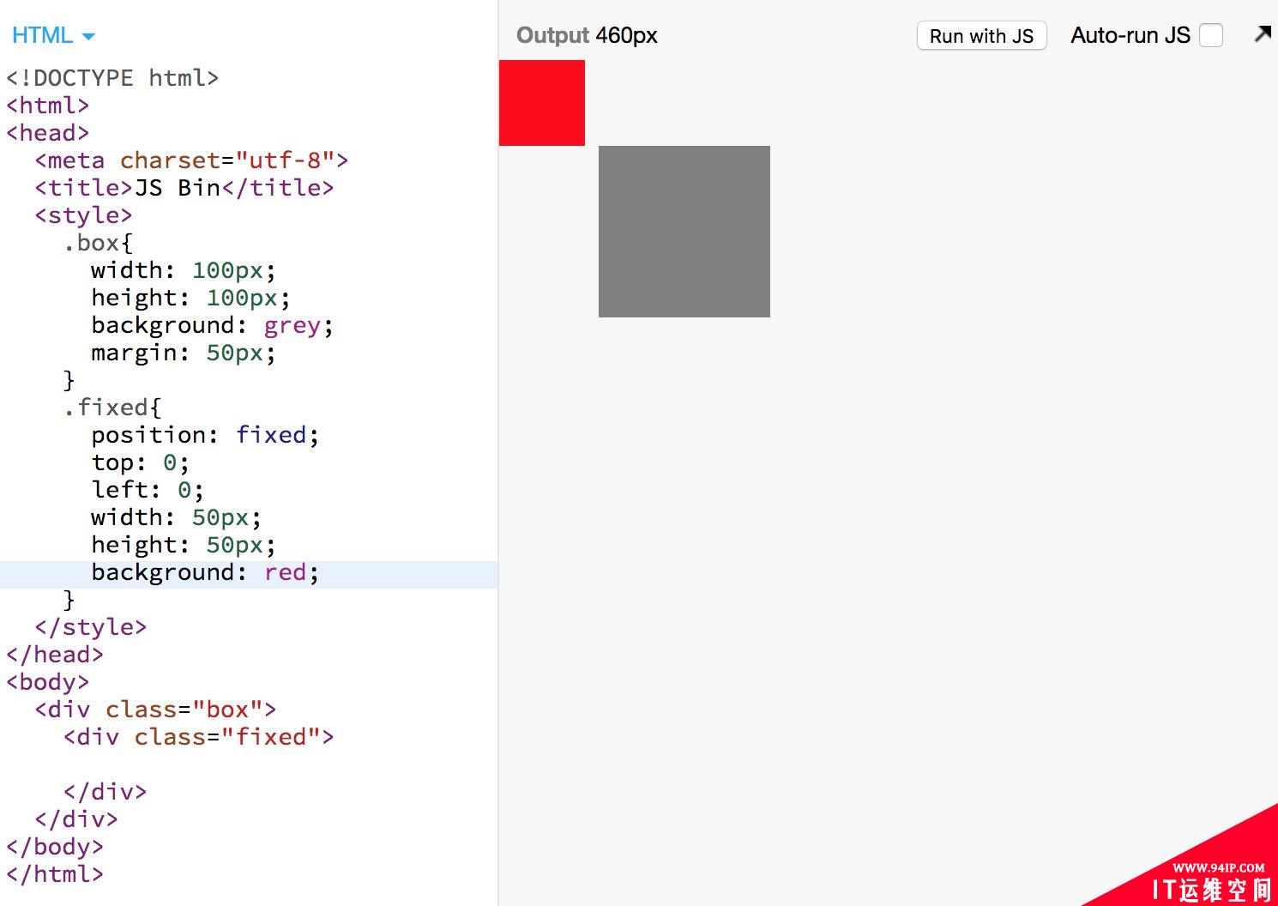Click the red fixed box in output
1278x906 pixels.
(542, 103)
